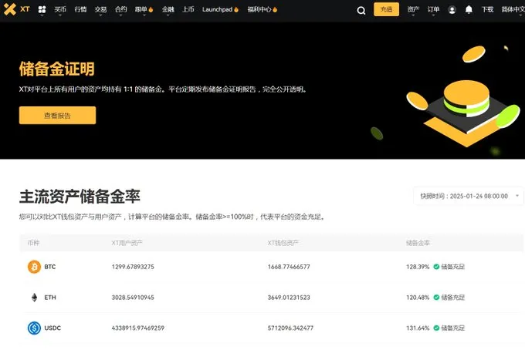525x350 pixels.
Task: Select USDC wallet value 5712096.342477
Action: pyautogui.click(x=290, y=328)
